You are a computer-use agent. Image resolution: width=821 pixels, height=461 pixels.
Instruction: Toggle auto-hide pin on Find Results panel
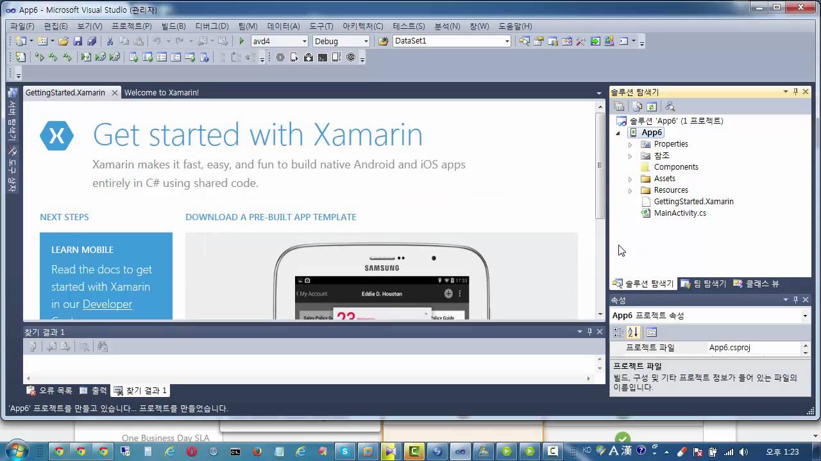click(x=589, y=332)
